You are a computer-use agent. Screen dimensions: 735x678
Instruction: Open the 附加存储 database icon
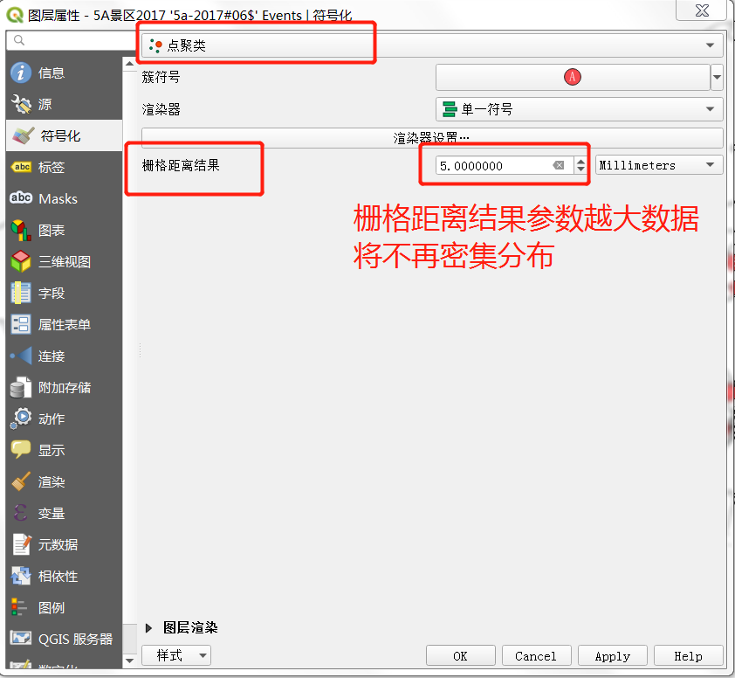(21, 388)
